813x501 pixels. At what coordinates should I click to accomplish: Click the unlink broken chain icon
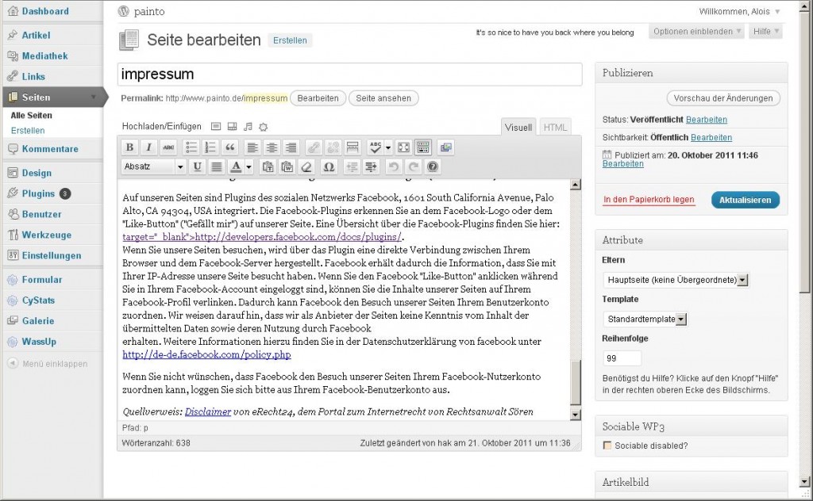(333, 147)
